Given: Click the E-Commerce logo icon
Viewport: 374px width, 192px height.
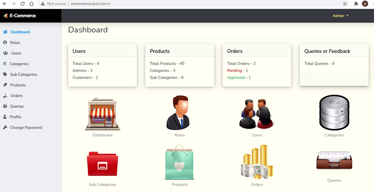Looking at the screenshot, I should pos(5,16).
